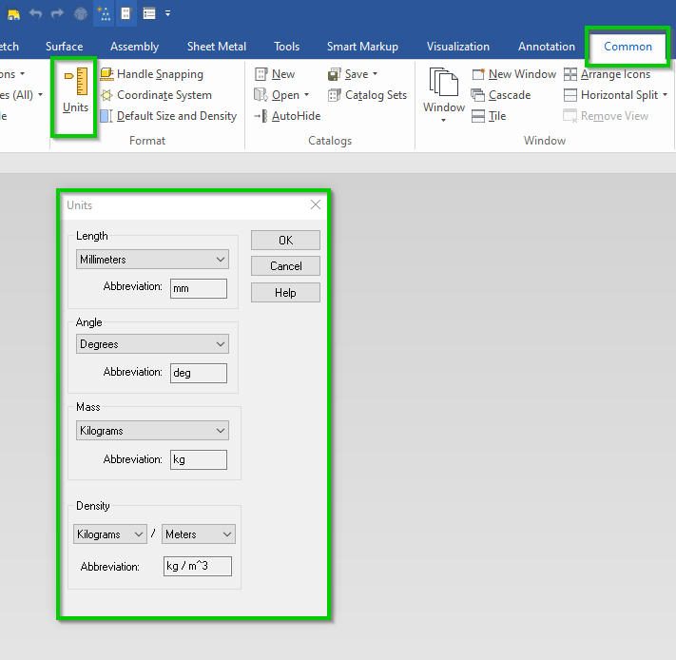676x660 pixels.
Task: Expand the quick access toolbar customize arrow
Action: tap(167, 14)
